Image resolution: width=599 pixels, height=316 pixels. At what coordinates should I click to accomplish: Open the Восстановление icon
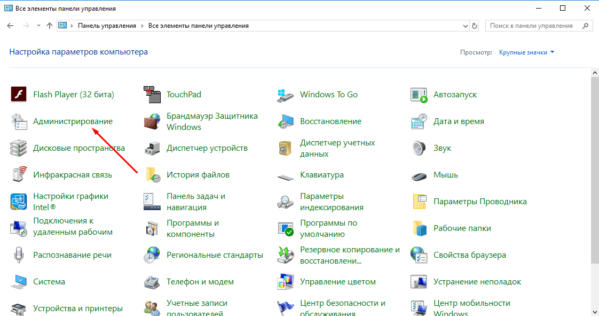point(286,121)
